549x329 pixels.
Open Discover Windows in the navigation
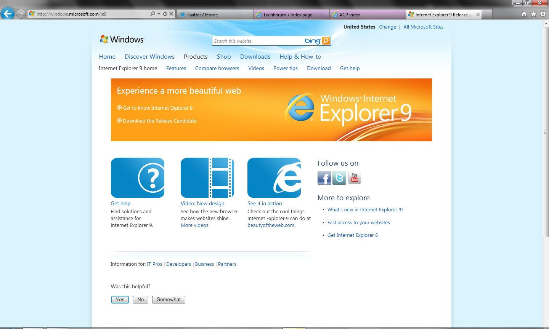(x=149, y=56)
